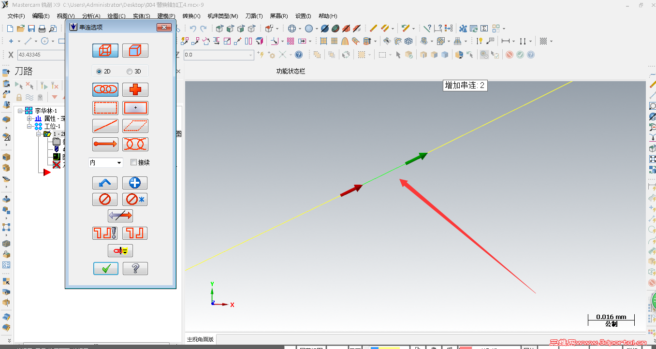Open the 文件(F) menu
Screen dimensions: 656x349
(16, 16)
